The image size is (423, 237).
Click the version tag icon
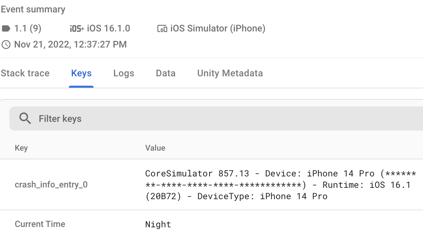[x=6, y=28]
